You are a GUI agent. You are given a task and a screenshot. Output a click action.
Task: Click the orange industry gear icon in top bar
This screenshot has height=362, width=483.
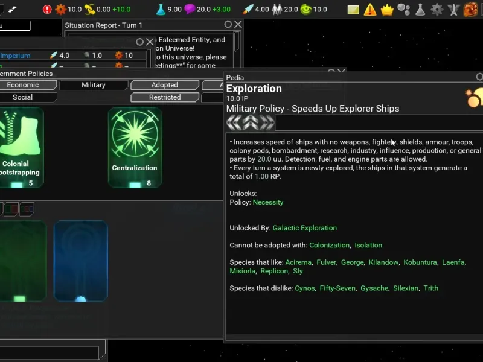point(60,9)
